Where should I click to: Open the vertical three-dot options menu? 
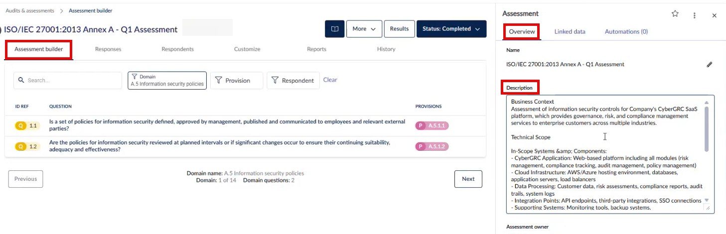tap(695, 15)
